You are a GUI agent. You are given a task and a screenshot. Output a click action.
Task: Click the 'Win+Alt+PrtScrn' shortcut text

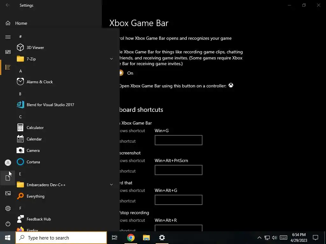tap(171, 160)
